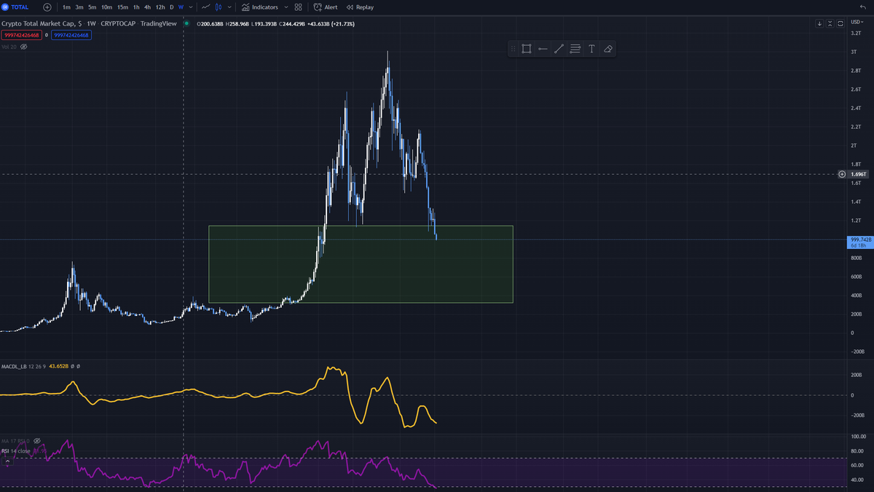Viewport: 874px width, 492px height.
Task: Expand the Indicators favorites dropdown
Action: [286, 7]
